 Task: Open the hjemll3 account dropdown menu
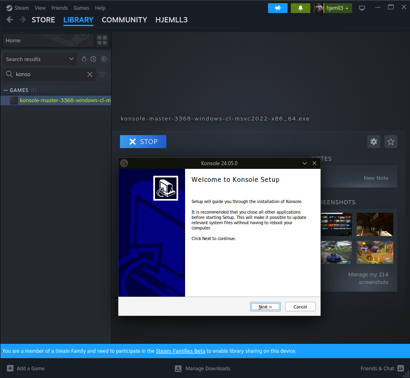[333, 8]
